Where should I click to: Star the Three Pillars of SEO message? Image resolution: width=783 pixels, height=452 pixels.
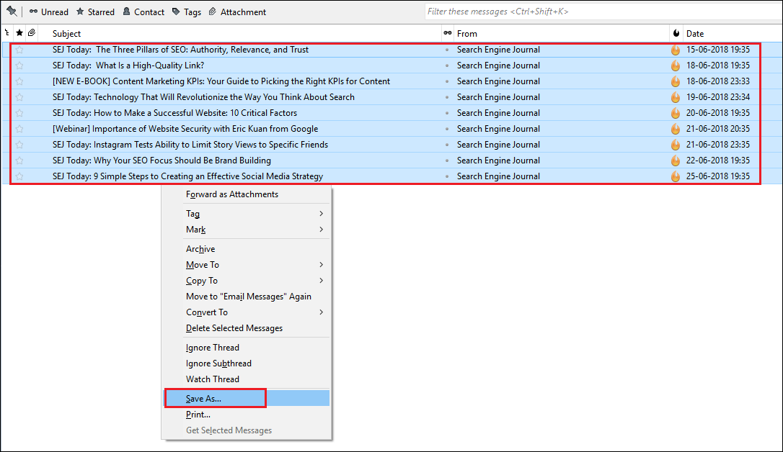coord(19,50)
